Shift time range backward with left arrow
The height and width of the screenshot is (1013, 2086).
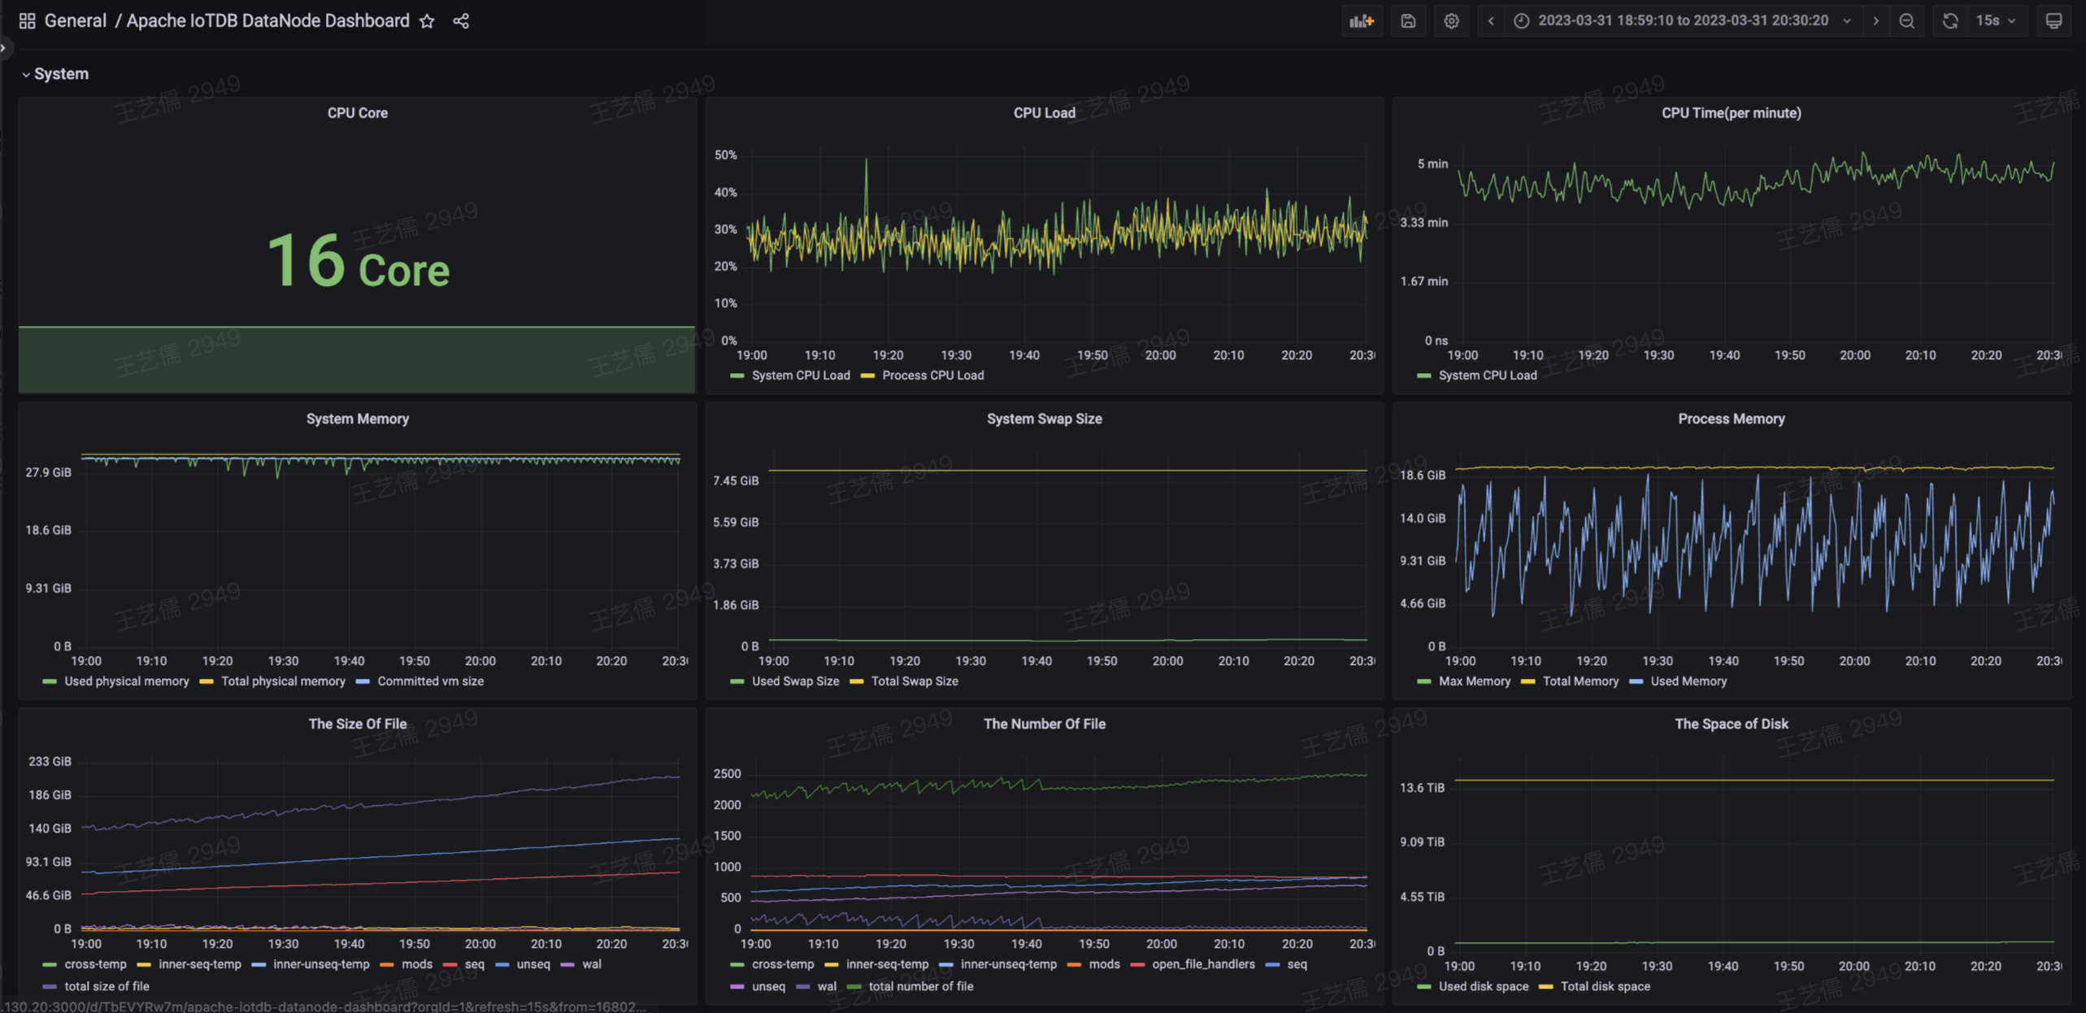pyautogui.click(x=1490, y=21)
